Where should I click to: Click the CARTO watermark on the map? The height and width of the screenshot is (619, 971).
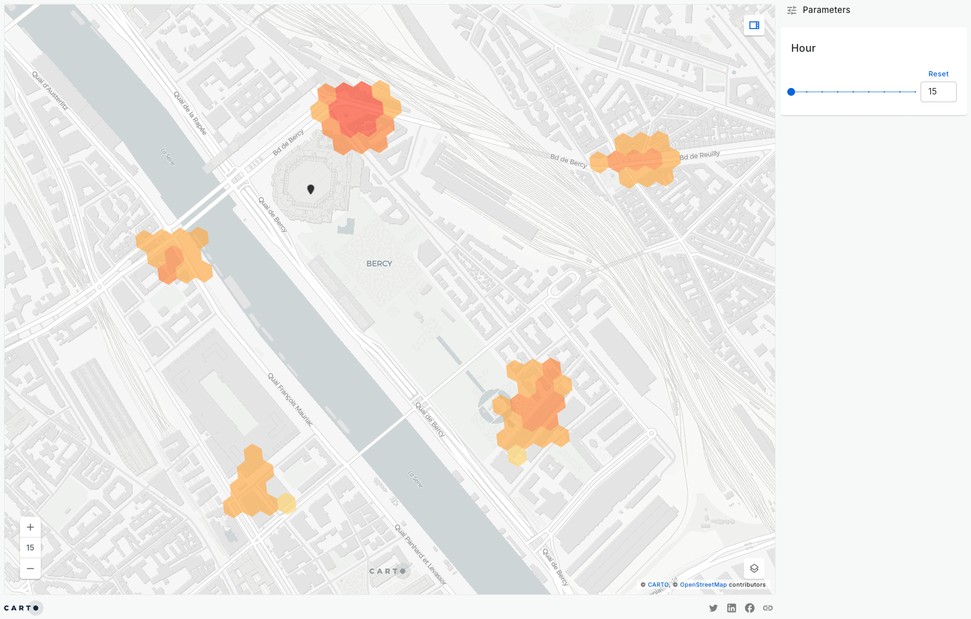pos(387,571)
